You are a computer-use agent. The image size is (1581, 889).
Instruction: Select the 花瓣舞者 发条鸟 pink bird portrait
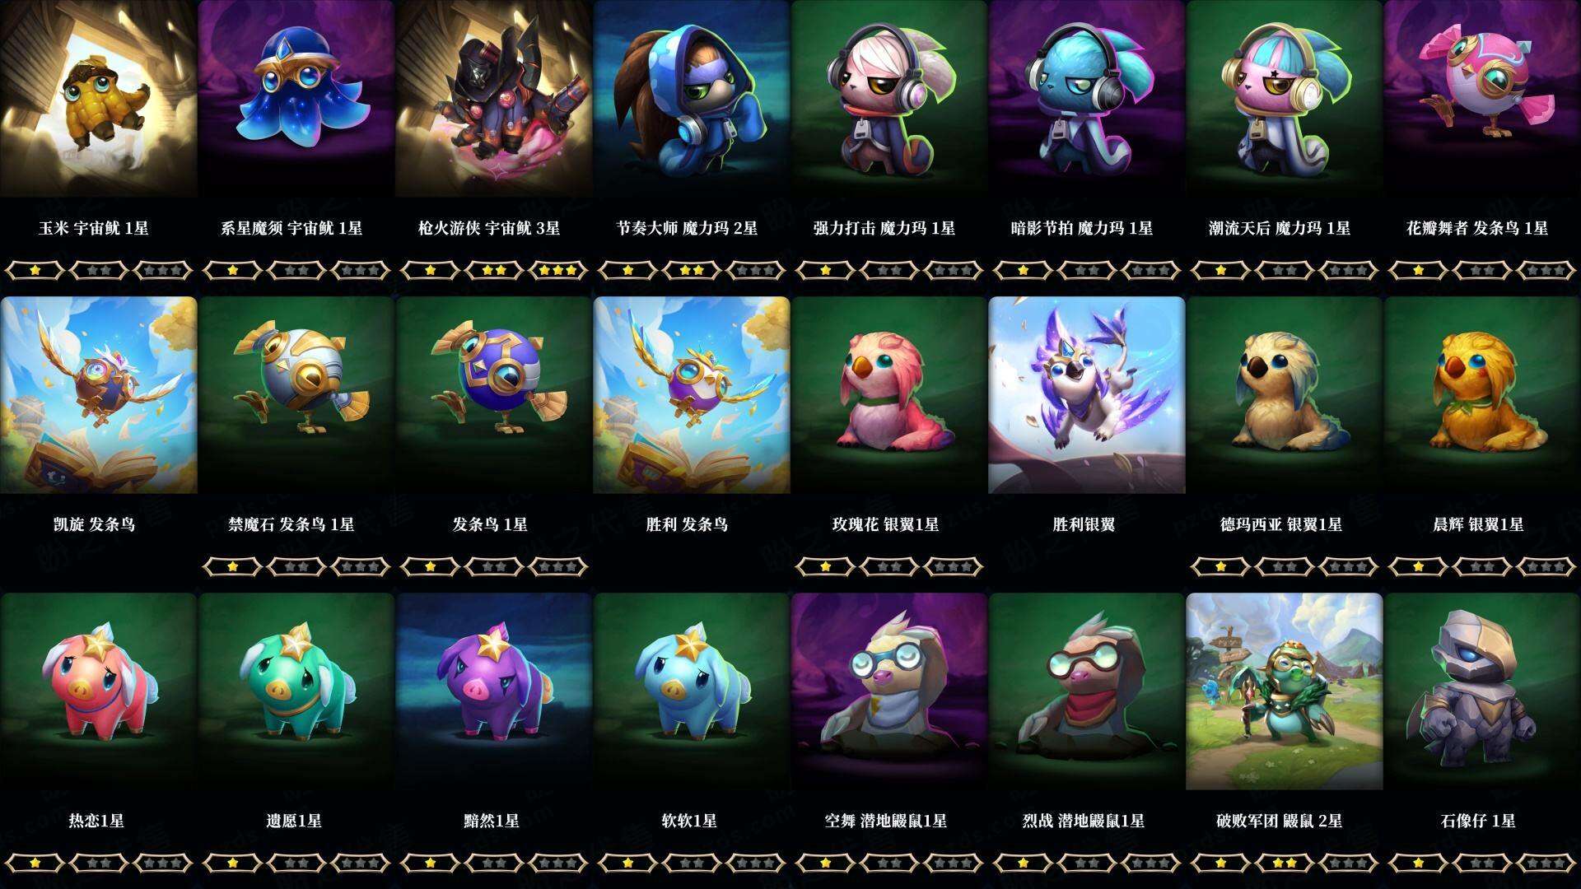click(1482, 99)
